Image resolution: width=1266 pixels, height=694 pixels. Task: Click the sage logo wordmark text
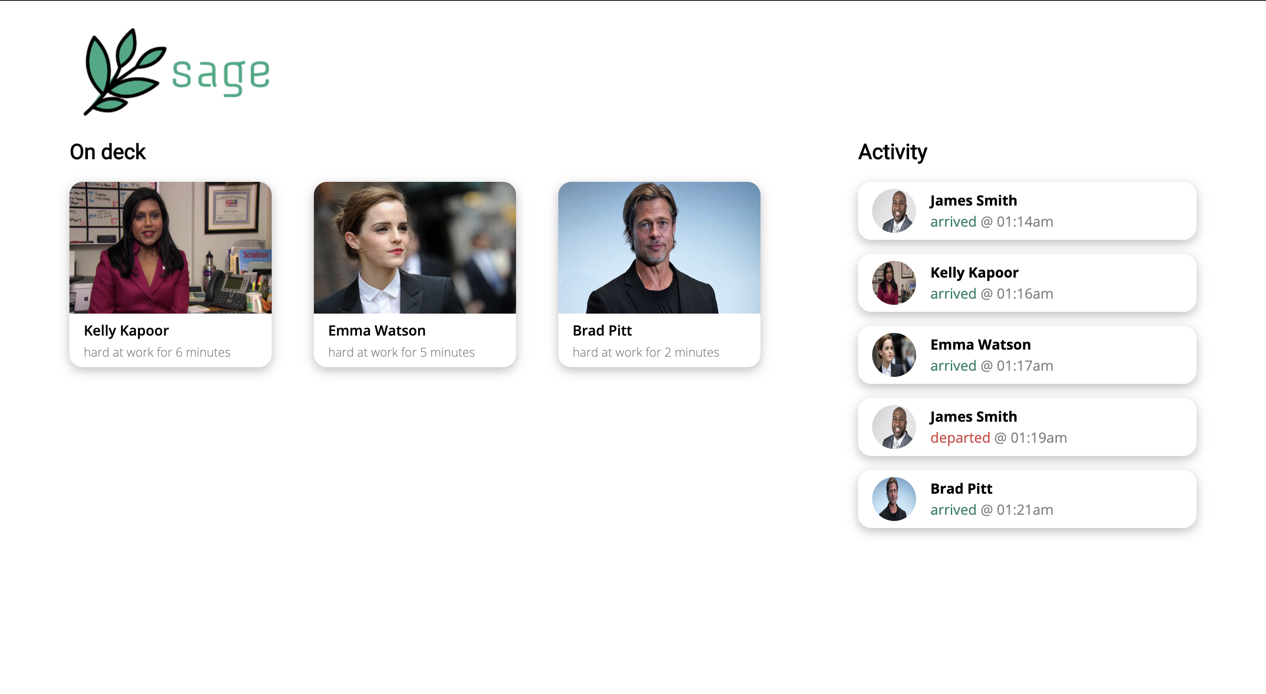[221, 75]
